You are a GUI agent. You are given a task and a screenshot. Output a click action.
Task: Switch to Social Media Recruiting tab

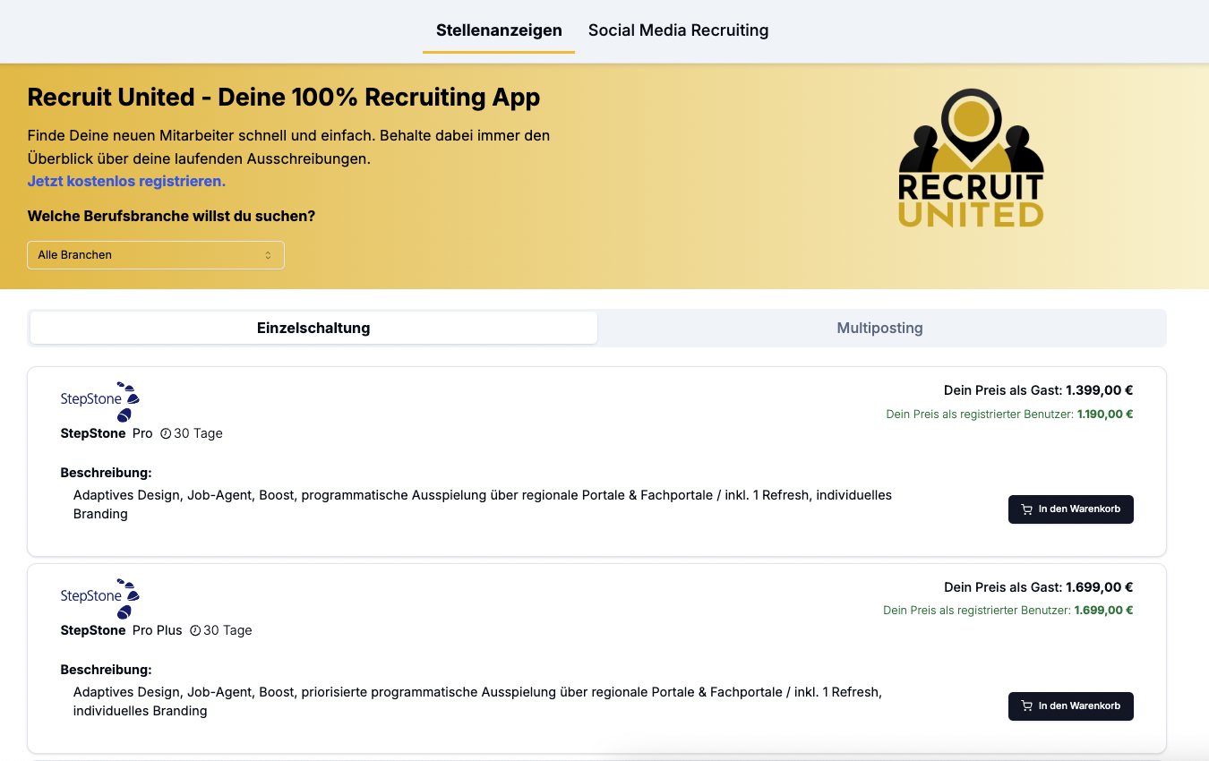(678, 30)
